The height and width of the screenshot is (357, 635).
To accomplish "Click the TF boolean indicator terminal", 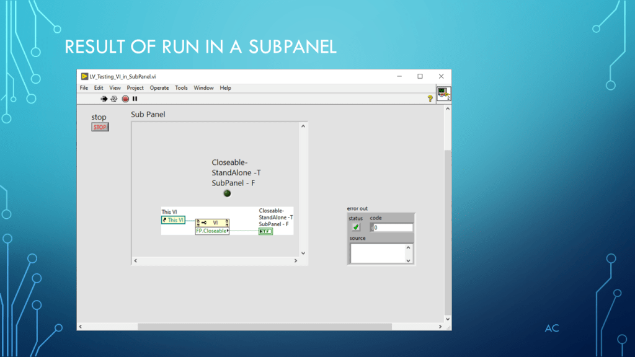I will (x=265, y=231).
